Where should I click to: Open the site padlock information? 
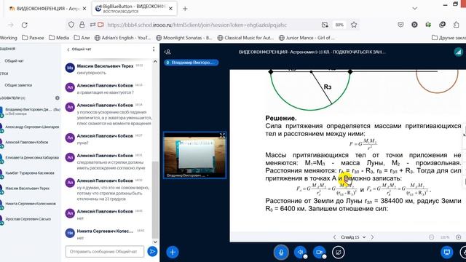click(x=82, y=25)
